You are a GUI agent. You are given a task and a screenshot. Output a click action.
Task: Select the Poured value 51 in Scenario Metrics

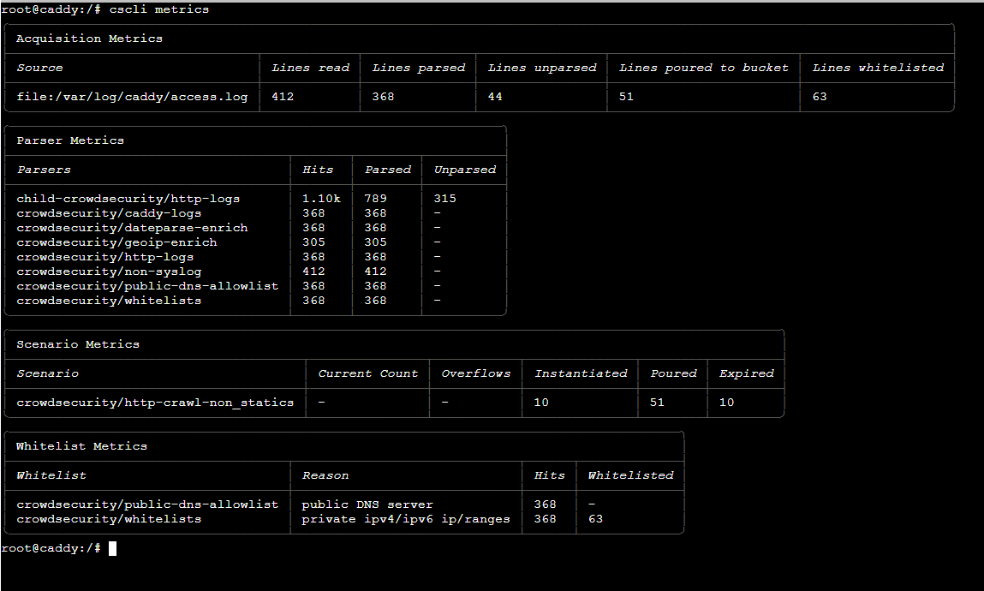click(657, 403)
